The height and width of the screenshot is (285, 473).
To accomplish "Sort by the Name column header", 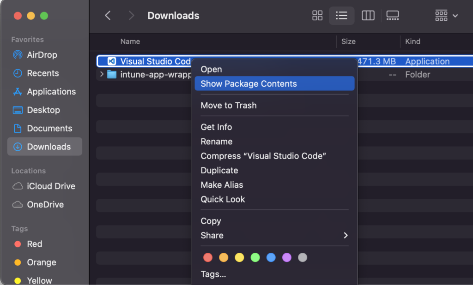I will pyautogui.click(x=130, y=42).
